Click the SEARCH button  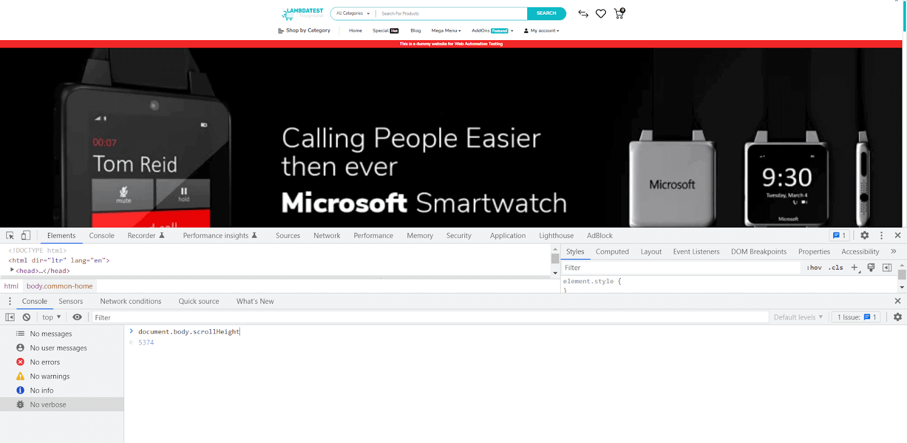(x=546, y=14)
